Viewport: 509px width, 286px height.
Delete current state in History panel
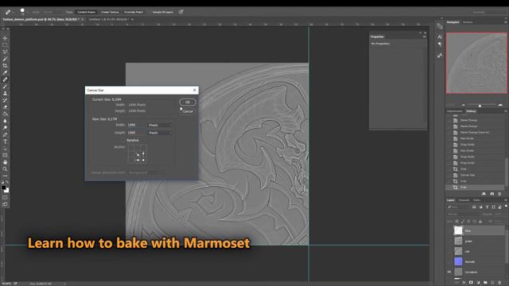(x=499, y=194)
